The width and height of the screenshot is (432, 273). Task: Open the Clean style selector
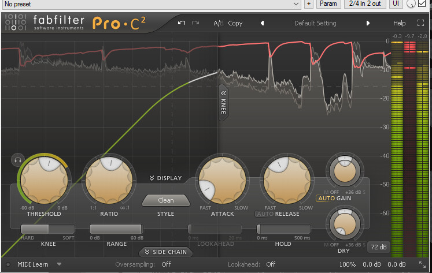(166, 200)
